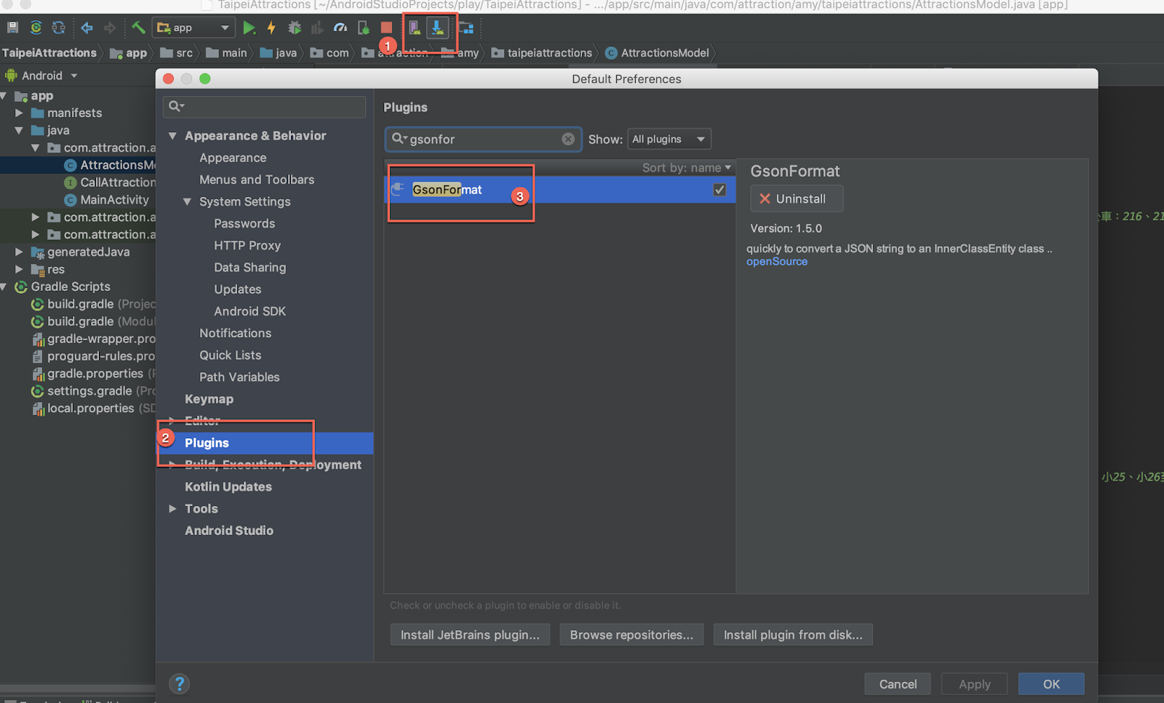Click the plugin search field containing 'gsonfor'
Screen dimensions: 1164x703
tap(483, 139)
